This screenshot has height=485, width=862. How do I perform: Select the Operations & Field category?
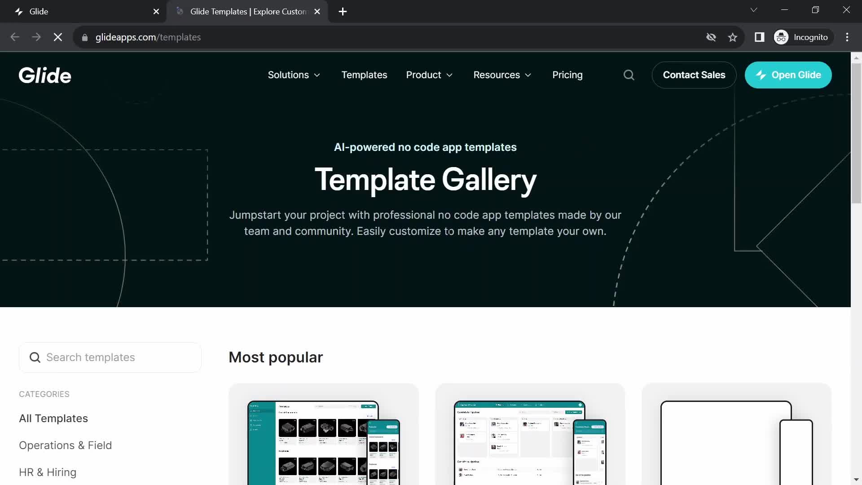[65, 445]
